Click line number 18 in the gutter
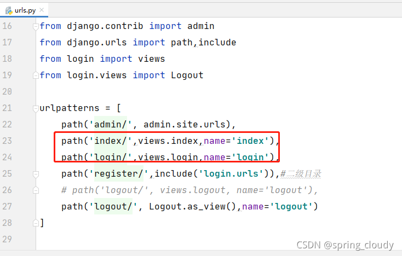Viewport: 402px width, 256px height. tap(7, 59)
